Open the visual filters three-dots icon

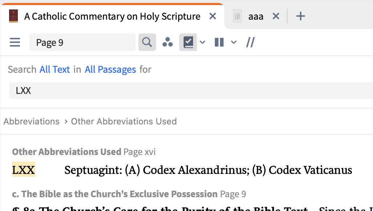coord(168,43)
